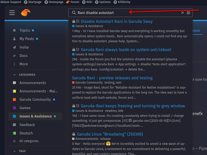Click the All categories list icon
The height and width of the screenshot is (155, 207).
click(x=14, y=141)
